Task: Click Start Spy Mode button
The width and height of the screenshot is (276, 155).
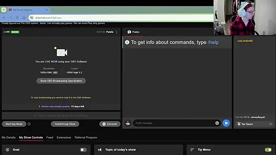Action: pyautogui.click(x=14, y=124)
